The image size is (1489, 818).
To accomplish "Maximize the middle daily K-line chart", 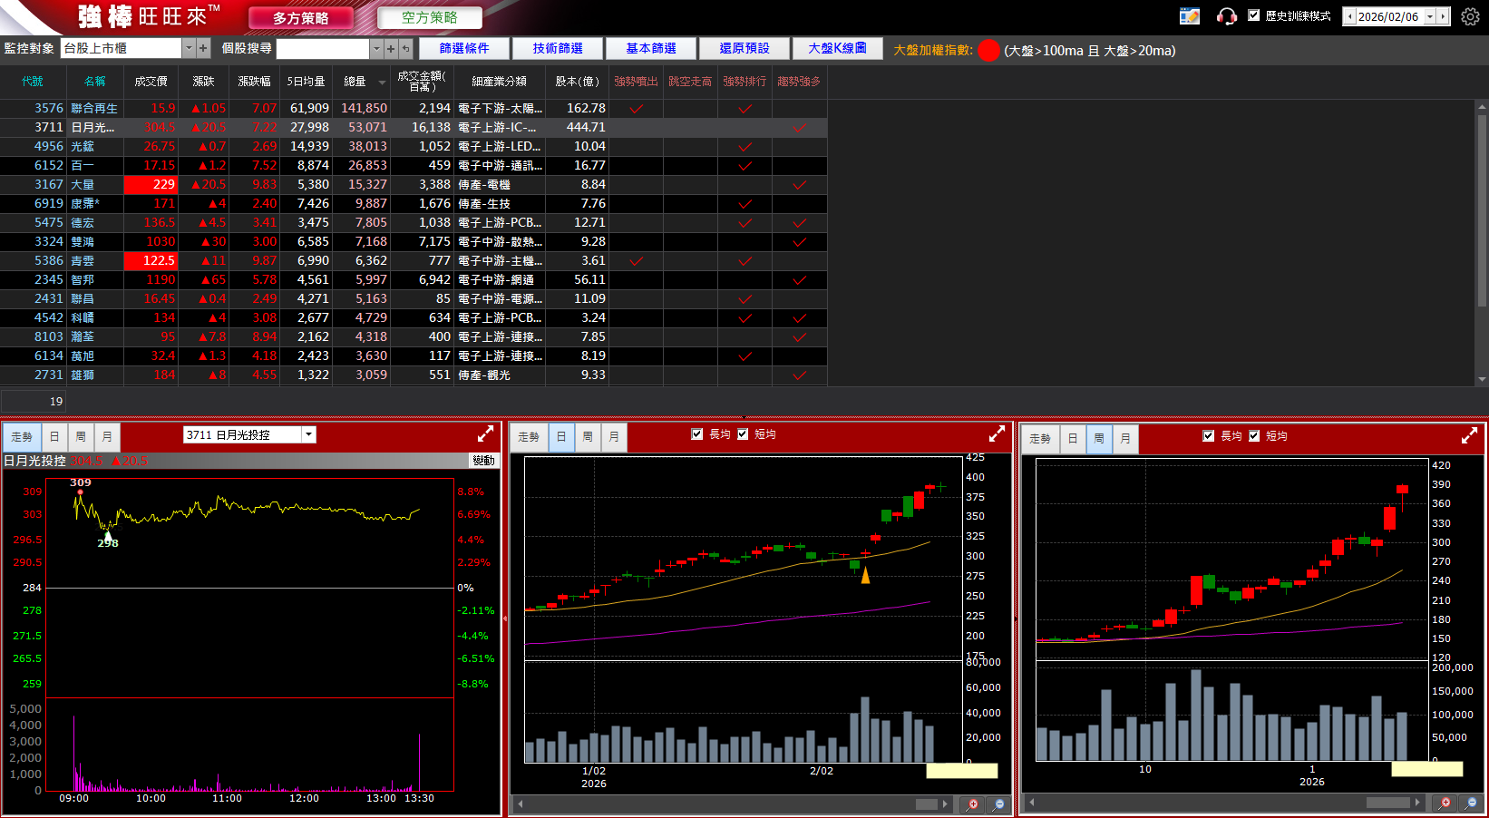I will 997,434.
